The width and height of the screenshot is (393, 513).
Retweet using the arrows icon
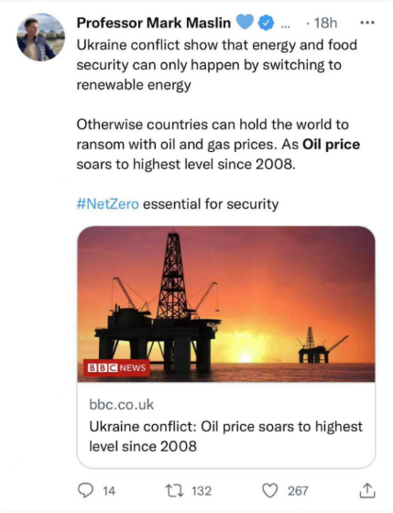pyautogui.click(x=174, y=490)
